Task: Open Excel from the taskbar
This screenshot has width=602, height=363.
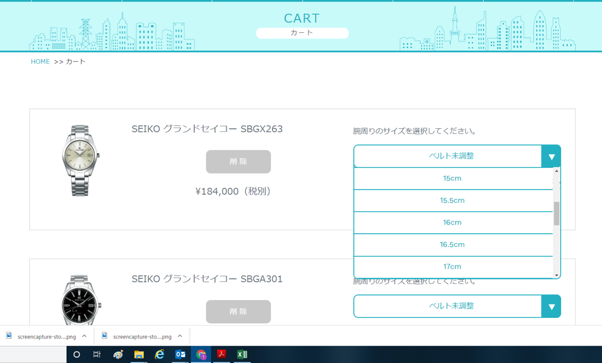Action: coord(242,355)
